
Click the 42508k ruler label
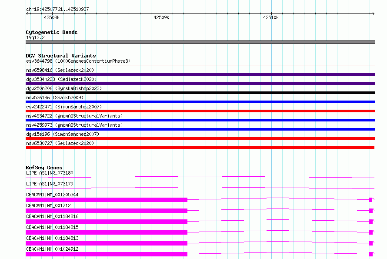click(x=52, y=17)
